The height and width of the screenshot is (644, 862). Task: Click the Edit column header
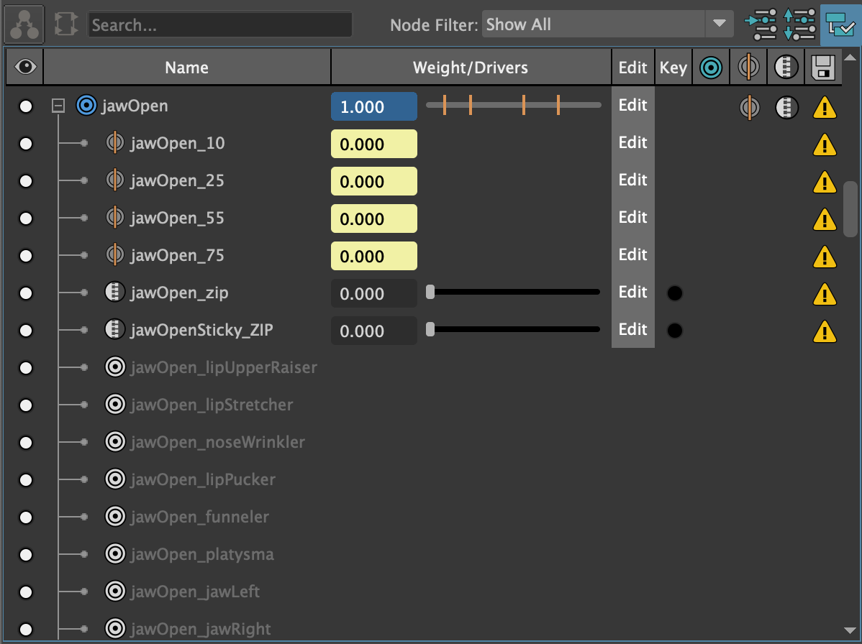click(x=632, y=67)
